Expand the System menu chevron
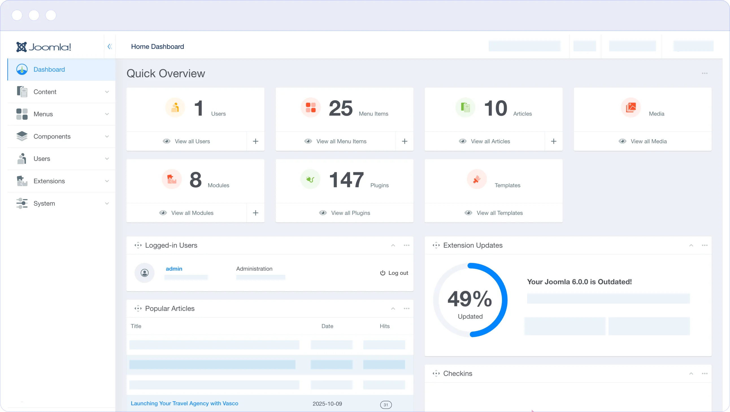 [107, 203]
